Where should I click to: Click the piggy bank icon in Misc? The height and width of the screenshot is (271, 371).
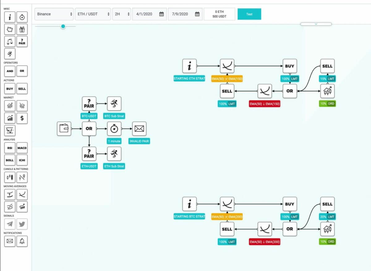pyautogui.click(x=10, y=29)
